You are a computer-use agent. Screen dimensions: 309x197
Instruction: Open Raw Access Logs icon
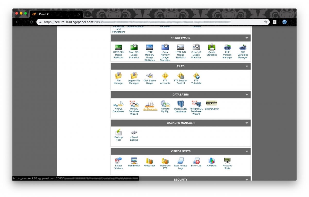coord(181,161)
